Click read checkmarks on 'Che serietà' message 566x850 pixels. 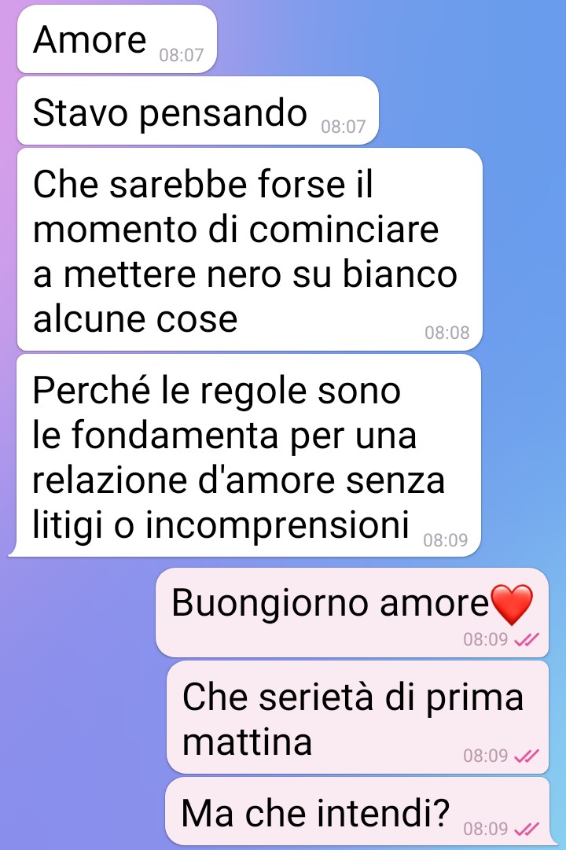[527, 756]
